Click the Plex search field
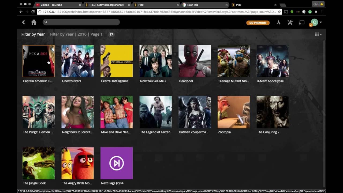The height and width of the screenshot is (193, 343). 81,22
